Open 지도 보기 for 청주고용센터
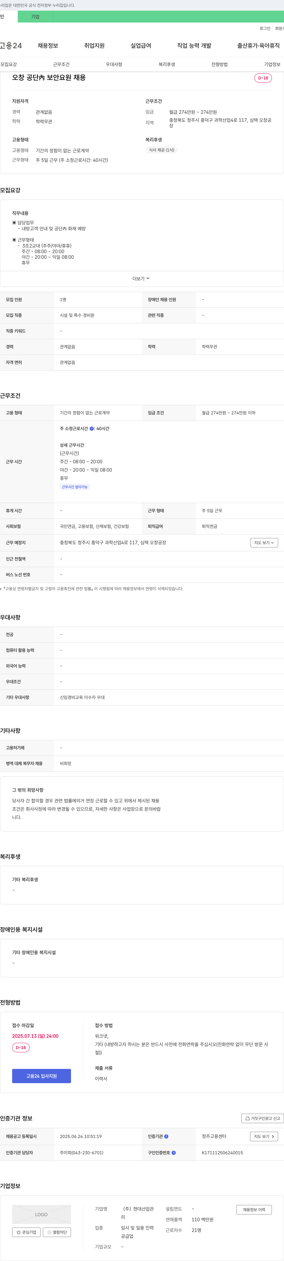 (264, 1137)
